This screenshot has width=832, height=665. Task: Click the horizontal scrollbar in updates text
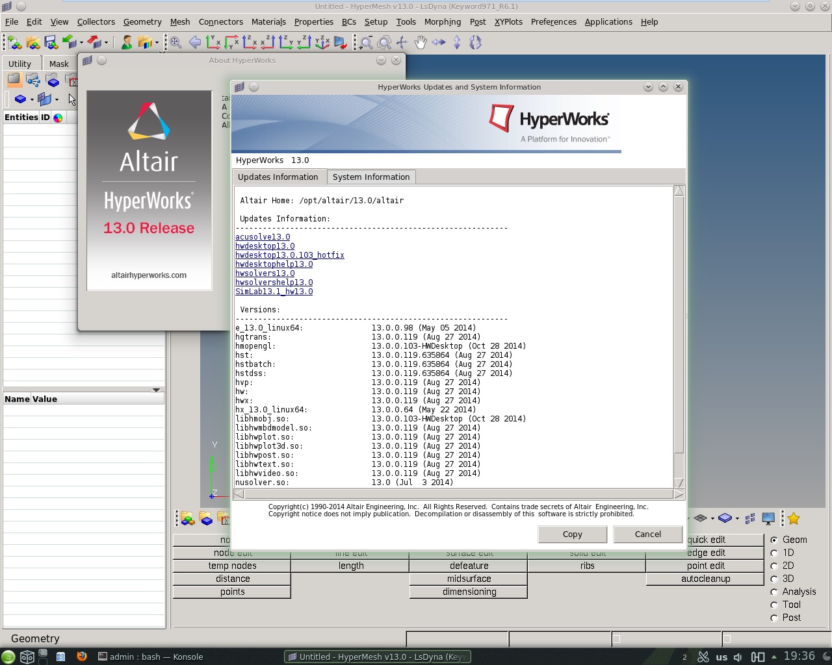(458, 494)
